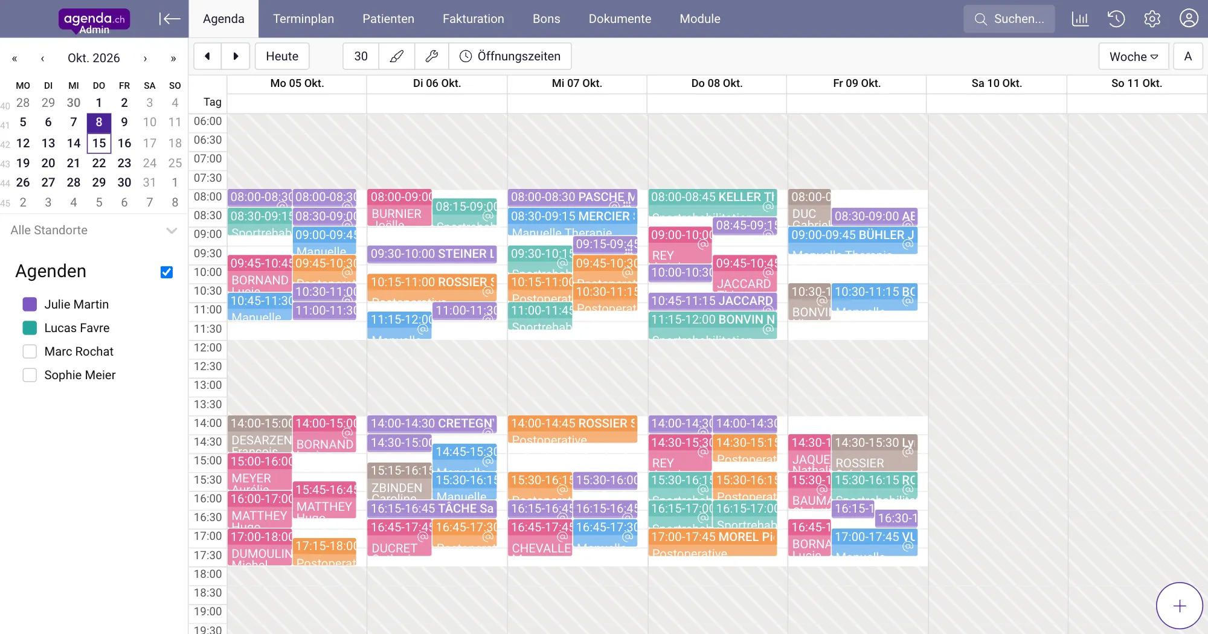Open the statistics chart icon
1208x634 pixels.
1080,19
